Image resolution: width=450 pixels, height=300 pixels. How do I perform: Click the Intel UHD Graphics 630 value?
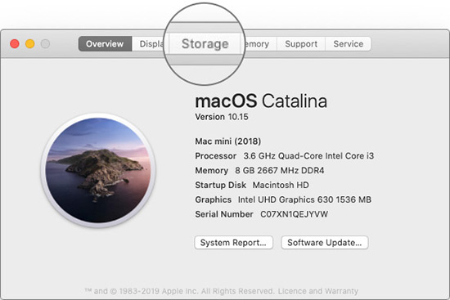tap(304, 199)
